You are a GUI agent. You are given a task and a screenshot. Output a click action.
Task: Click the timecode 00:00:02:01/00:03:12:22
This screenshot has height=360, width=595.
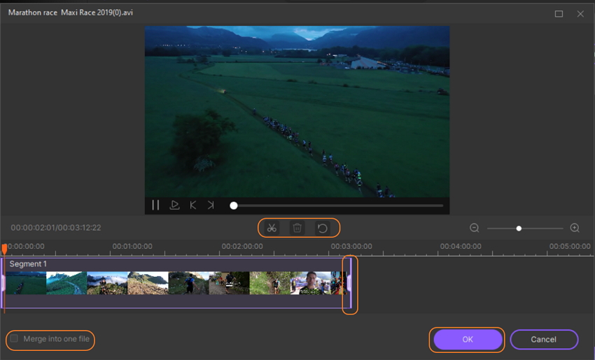56,228
